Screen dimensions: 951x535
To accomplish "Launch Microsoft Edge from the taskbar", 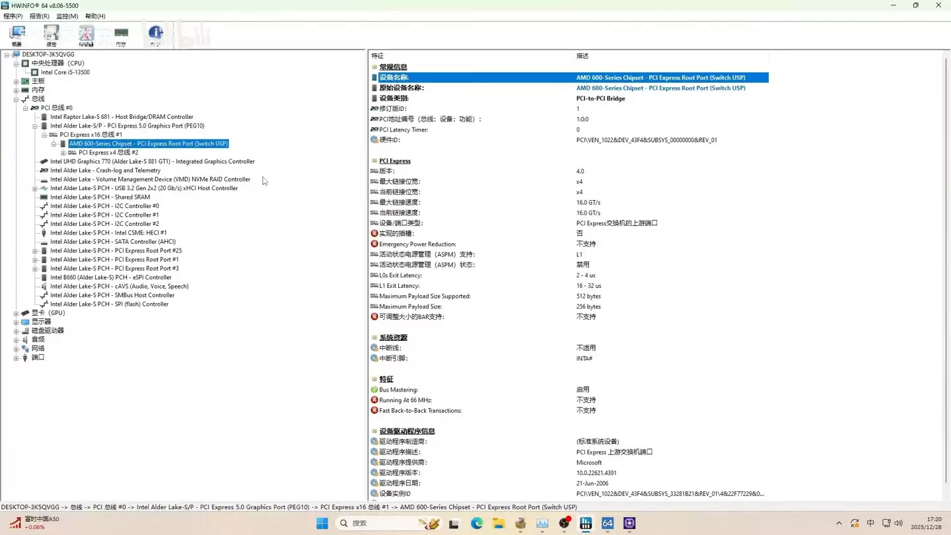I will tap(477, 522).
